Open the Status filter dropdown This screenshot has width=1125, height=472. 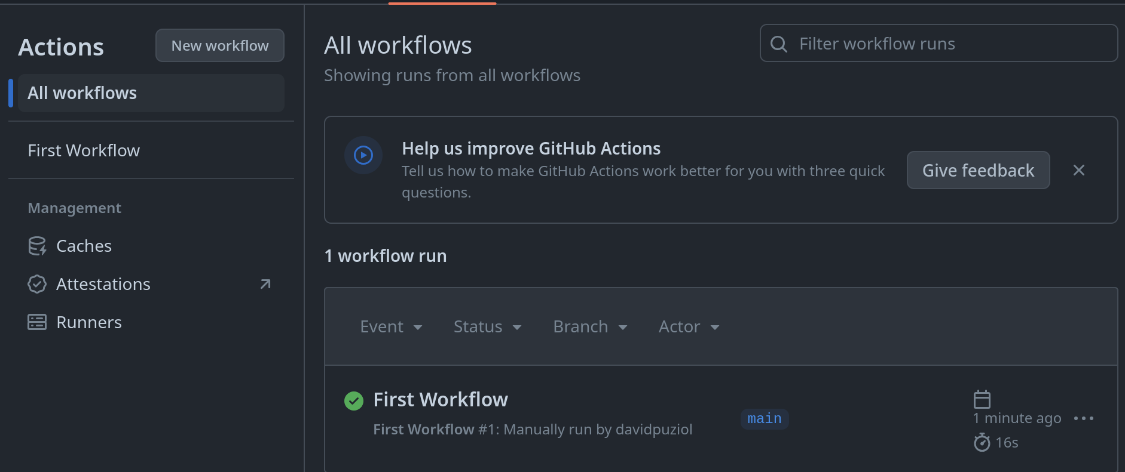(x=487, y=327)
